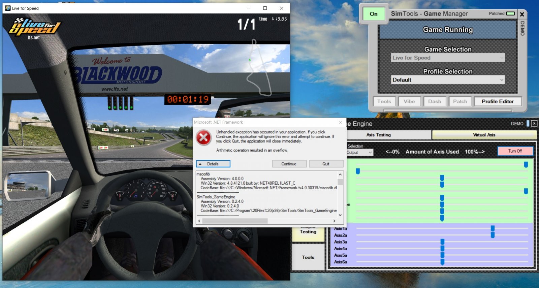Image resolution: width=539 pixels, height=288 pixels.
Task: Click the 'Arithmetic operation resulted in an overflow' message
Action: 252,150
